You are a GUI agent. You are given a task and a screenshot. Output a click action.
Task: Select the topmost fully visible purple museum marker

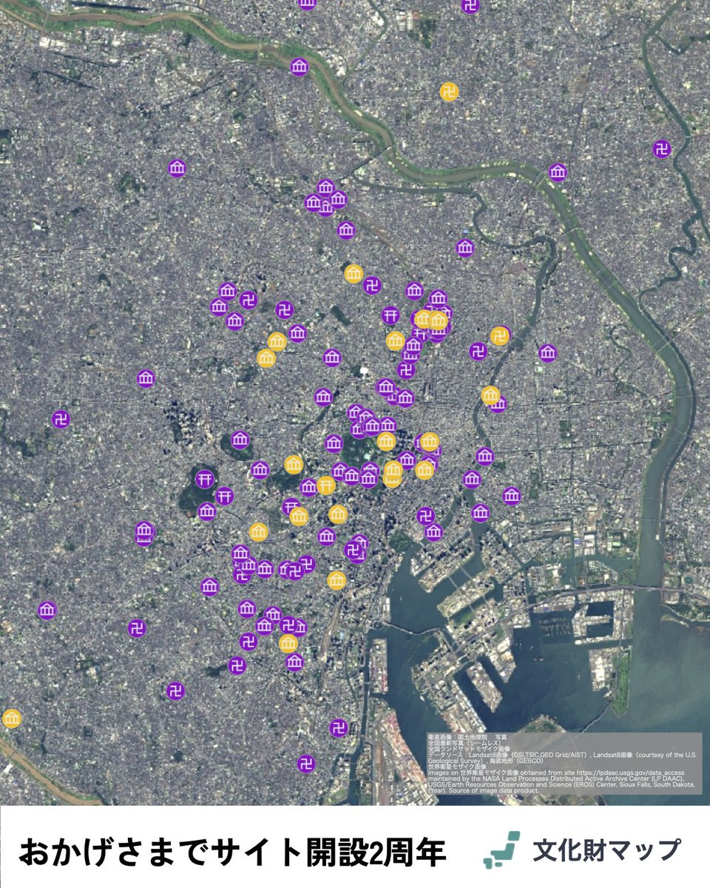point(299,67)
